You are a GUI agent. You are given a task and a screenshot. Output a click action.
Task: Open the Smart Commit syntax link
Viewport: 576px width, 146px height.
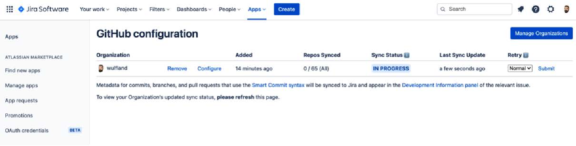click(278, 85)
